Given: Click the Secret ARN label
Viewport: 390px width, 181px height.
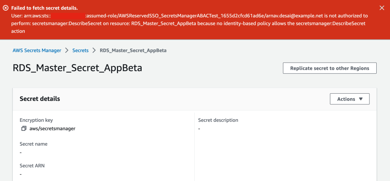Looking at the screenshot, I should 32,166.
